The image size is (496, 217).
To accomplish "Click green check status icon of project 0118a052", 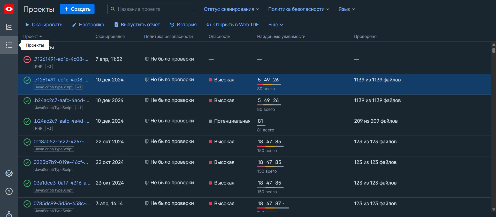I will tap(27, 142).
